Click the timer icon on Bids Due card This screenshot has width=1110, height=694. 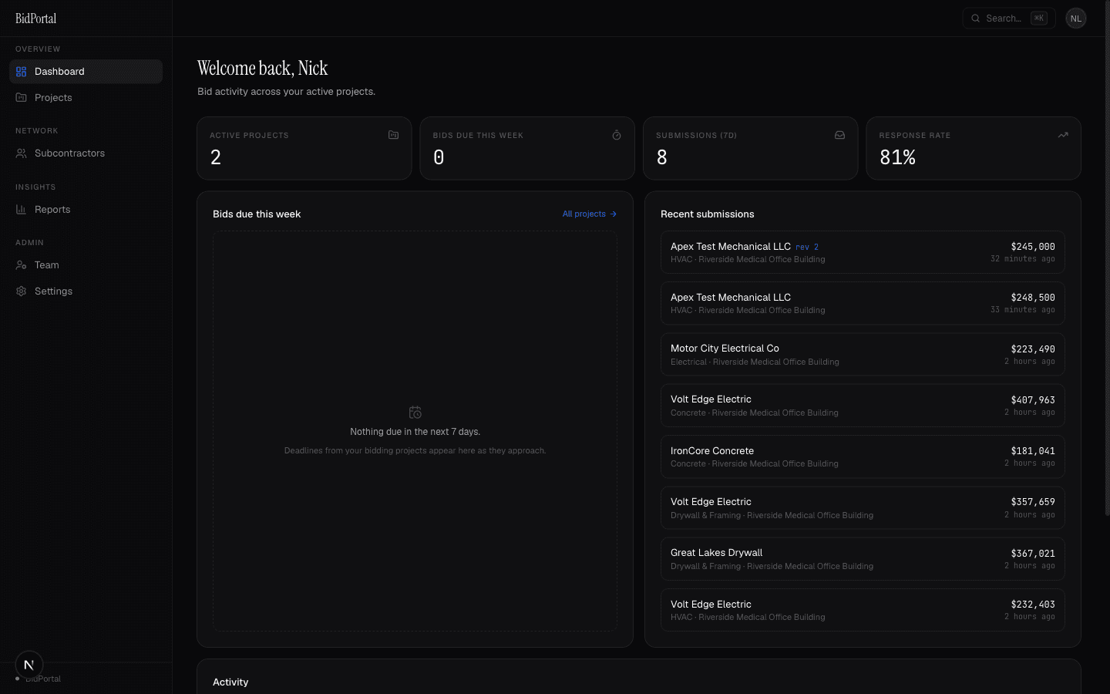tap(617, 135)
